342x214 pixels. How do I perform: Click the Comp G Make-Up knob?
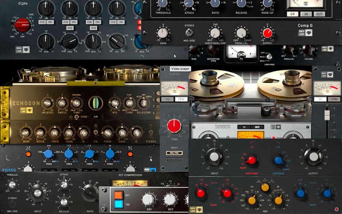click(x=267, y=3)
